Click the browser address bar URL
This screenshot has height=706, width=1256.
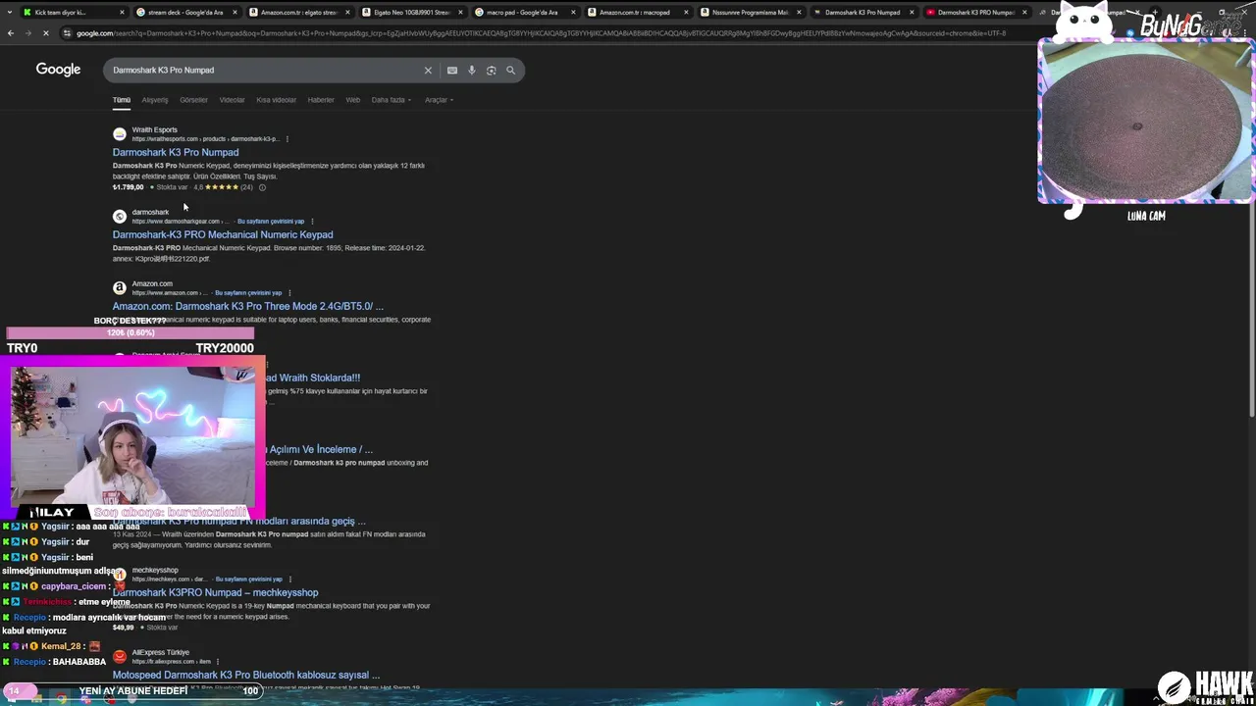[540, 33]
